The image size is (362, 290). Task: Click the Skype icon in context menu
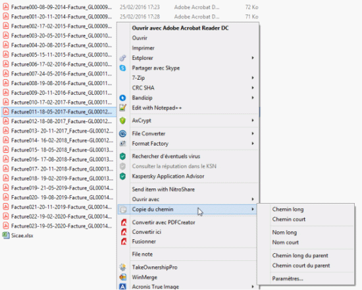tap(122, 68)
